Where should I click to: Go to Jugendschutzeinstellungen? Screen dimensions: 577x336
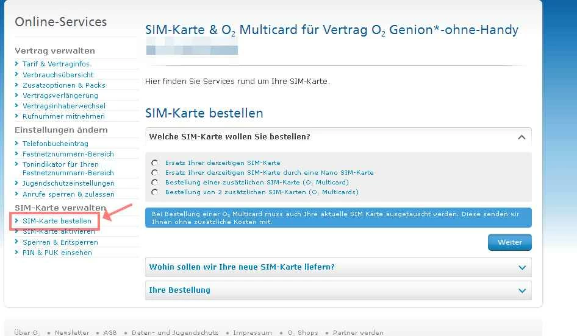tap(68, 183)
